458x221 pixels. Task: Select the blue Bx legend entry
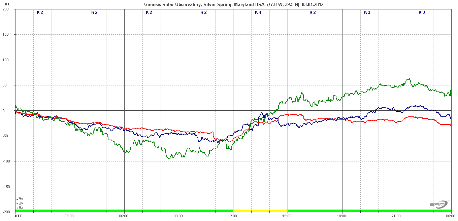[x=20, y=199]
